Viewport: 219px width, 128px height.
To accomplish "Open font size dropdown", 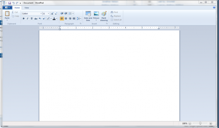I will (49, 14).
